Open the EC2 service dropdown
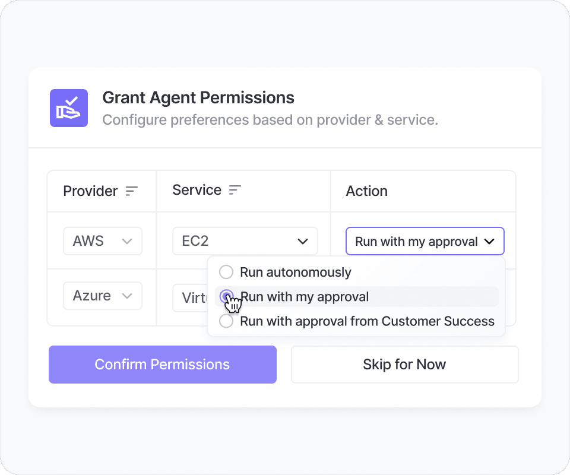The image size is (570, 475). pos(245,242)
